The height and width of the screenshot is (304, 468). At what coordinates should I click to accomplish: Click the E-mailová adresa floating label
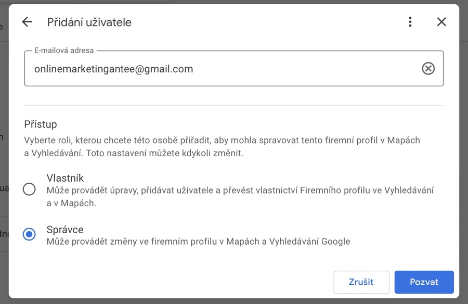pos(64,51)
